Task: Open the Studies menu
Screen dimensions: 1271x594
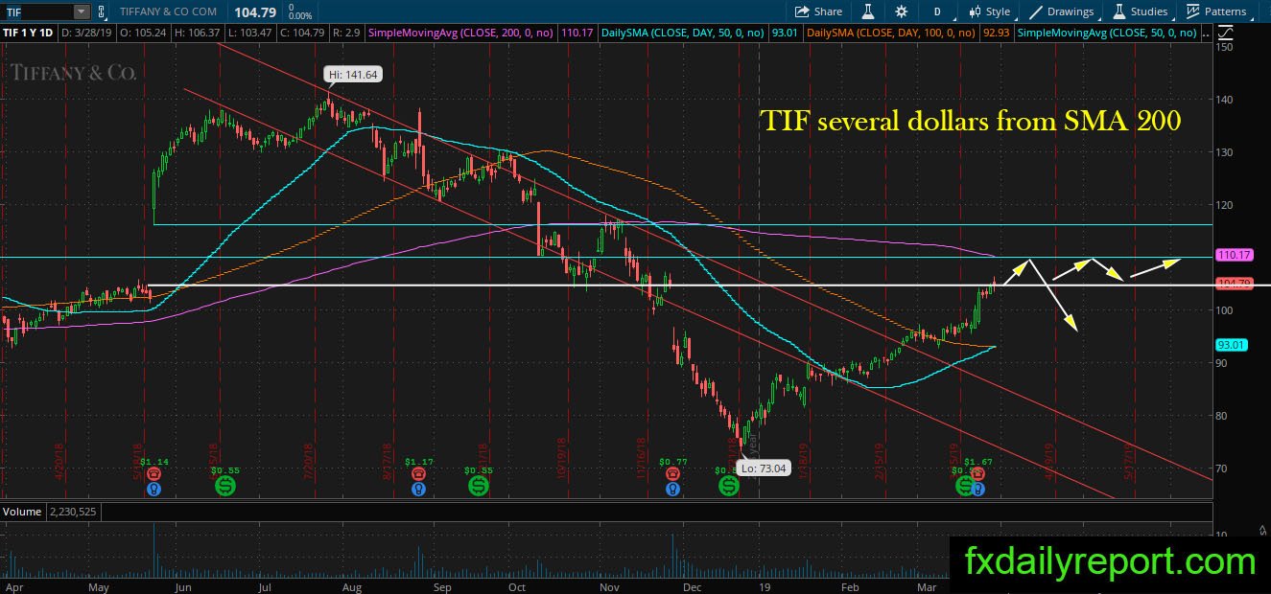Action: point(1140,11)
